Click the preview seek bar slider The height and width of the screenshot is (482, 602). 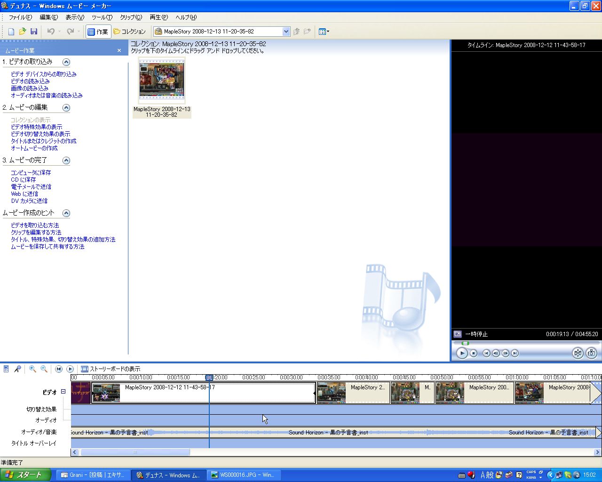click(465, 343)
